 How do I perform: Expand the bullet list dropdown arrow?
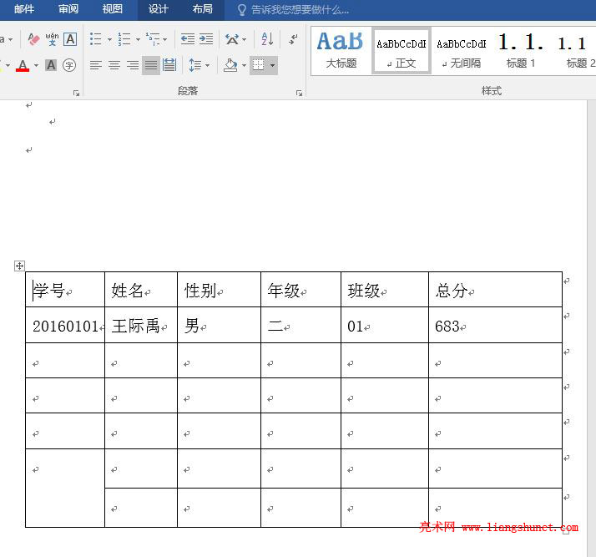click(x=109, y=39)
